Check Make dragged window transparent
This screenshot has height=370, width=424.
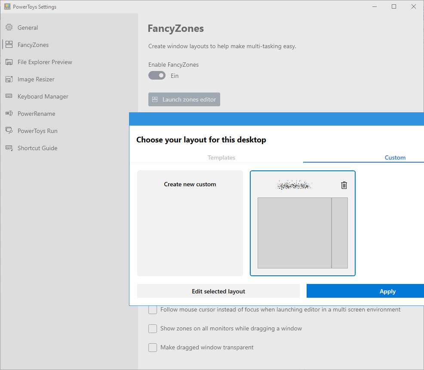click(153, 348)
